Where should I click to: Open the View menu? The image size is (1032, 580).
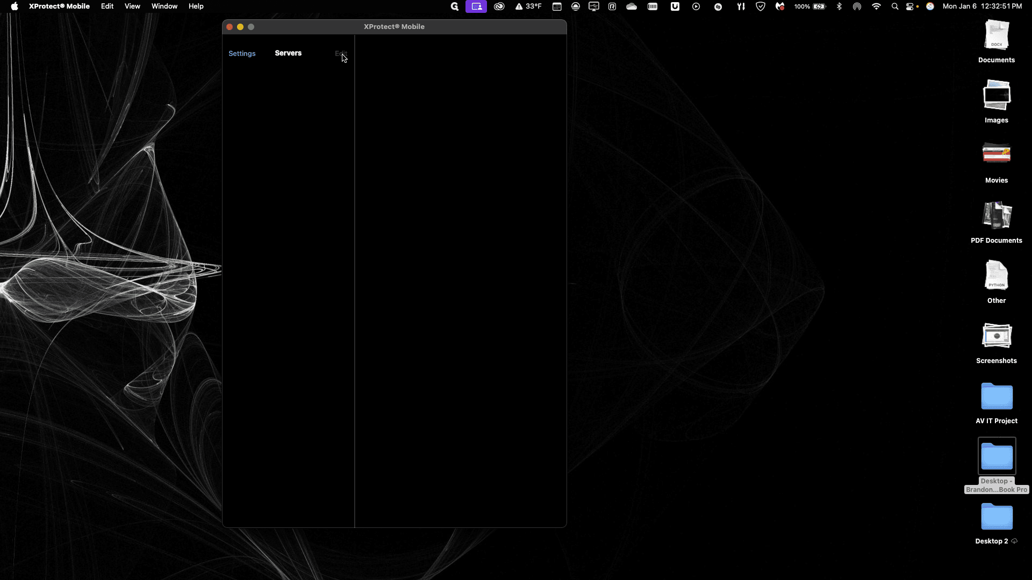pos(132,6)
